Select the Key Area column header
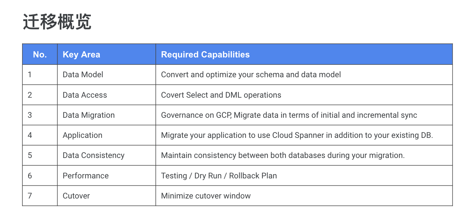The image size is (476, 217). (x=107, y=55)
